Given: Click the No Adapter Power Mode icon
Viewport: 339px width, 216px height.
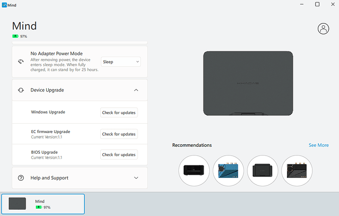Looking at the screenshot, I should coord(21,62).
